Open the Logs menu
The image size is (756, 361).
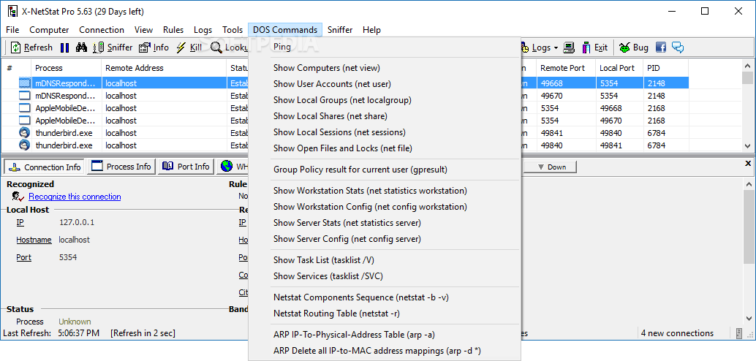pyautogui.click(x=203, y=30)
